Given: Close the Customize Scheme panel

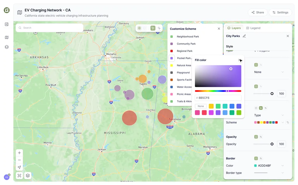Looking at the screenshot, I should coord(219,29).
